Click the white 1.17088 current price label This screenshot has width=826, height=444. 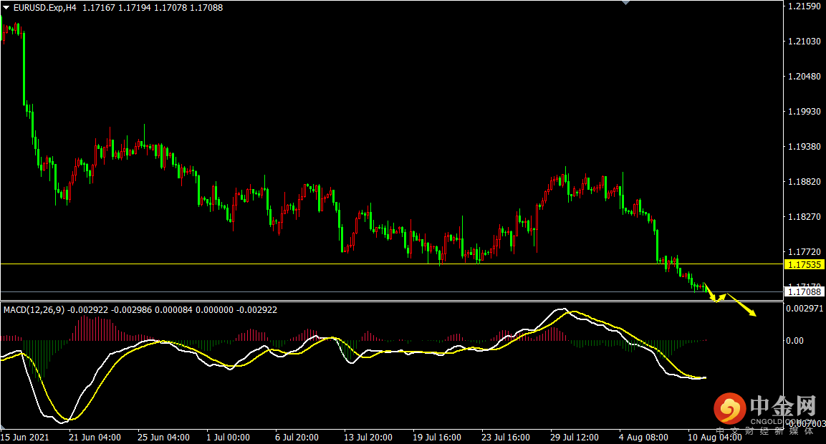[x=805, y=291]
